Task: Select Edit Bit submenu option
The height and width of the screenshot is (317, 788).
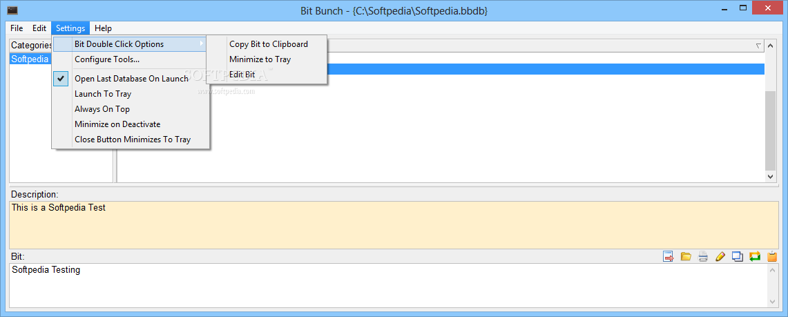Action: tap(267, 75)
